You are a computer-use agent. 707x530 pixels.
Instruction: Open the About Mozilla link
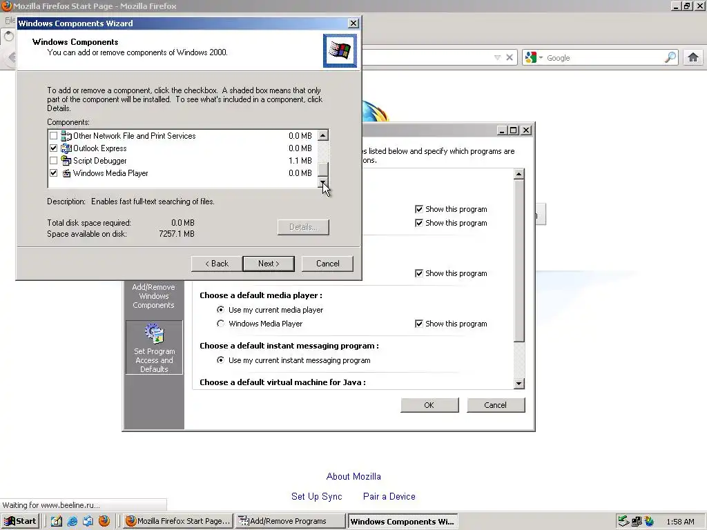(x=353, y=476)
